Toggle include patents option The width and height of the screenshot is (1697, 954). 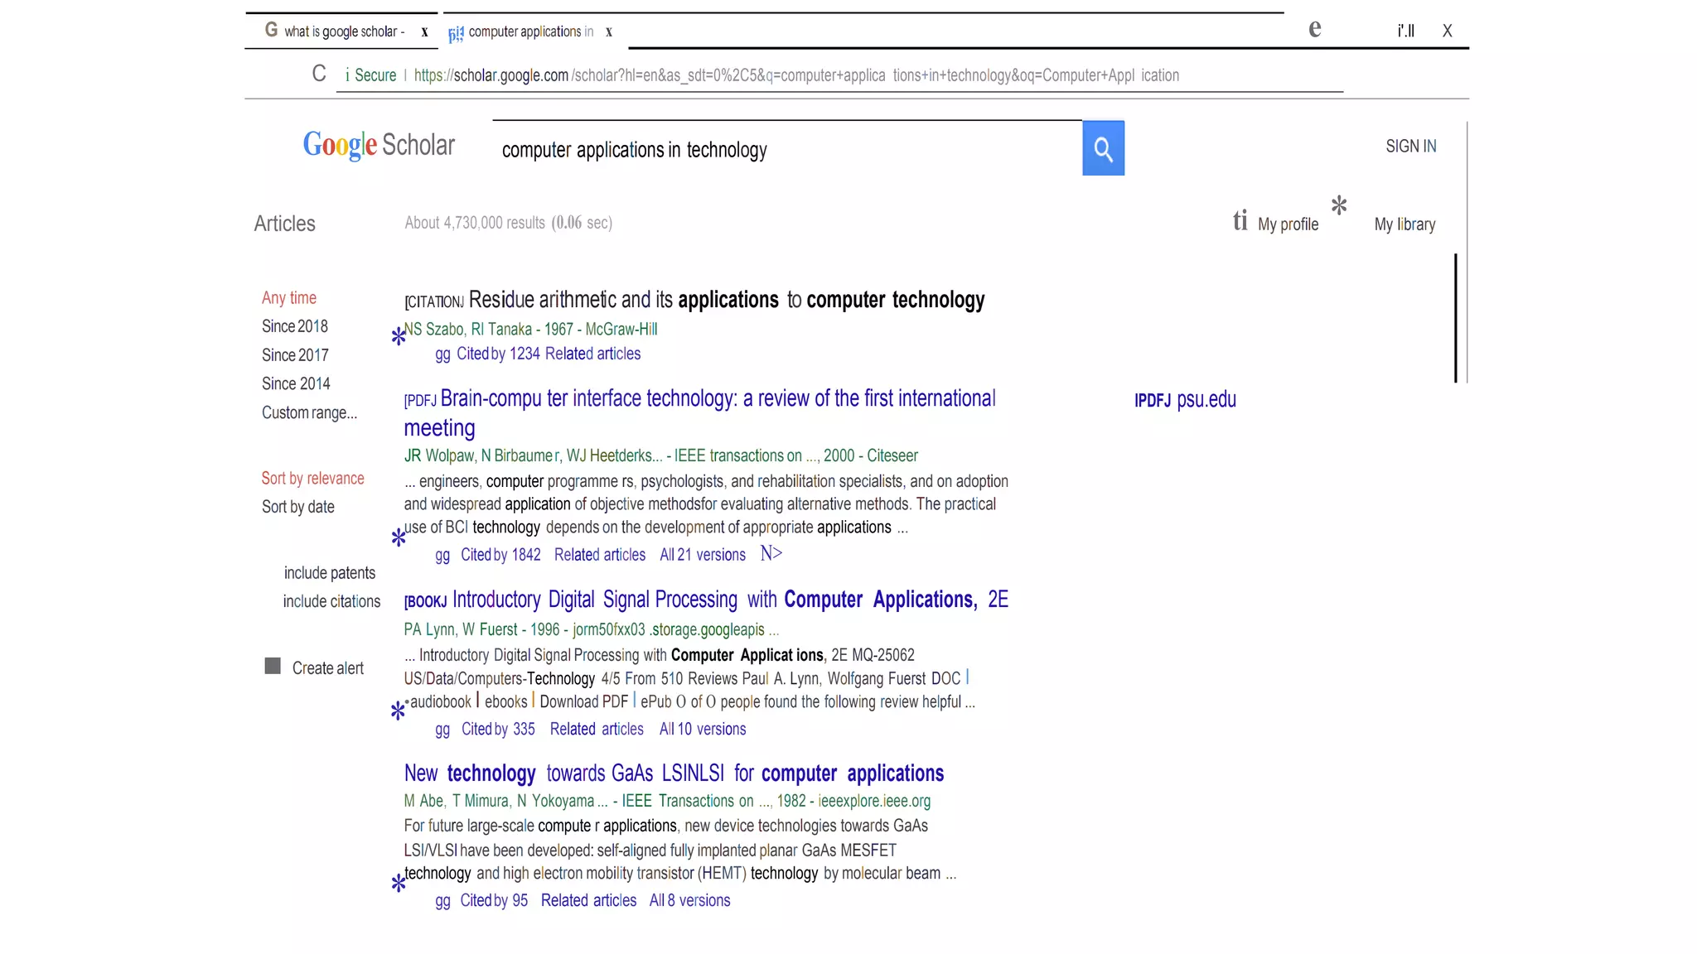point(330,573)
